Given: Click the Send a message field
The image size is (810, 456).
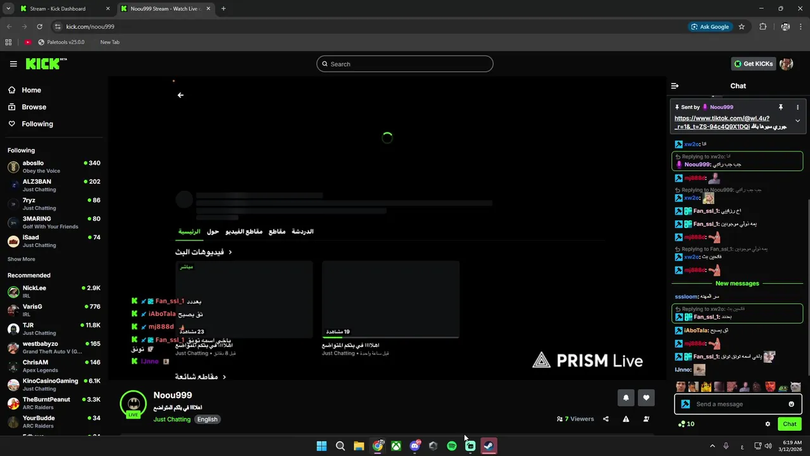Looking at the screenshot, I should (738, 404).
